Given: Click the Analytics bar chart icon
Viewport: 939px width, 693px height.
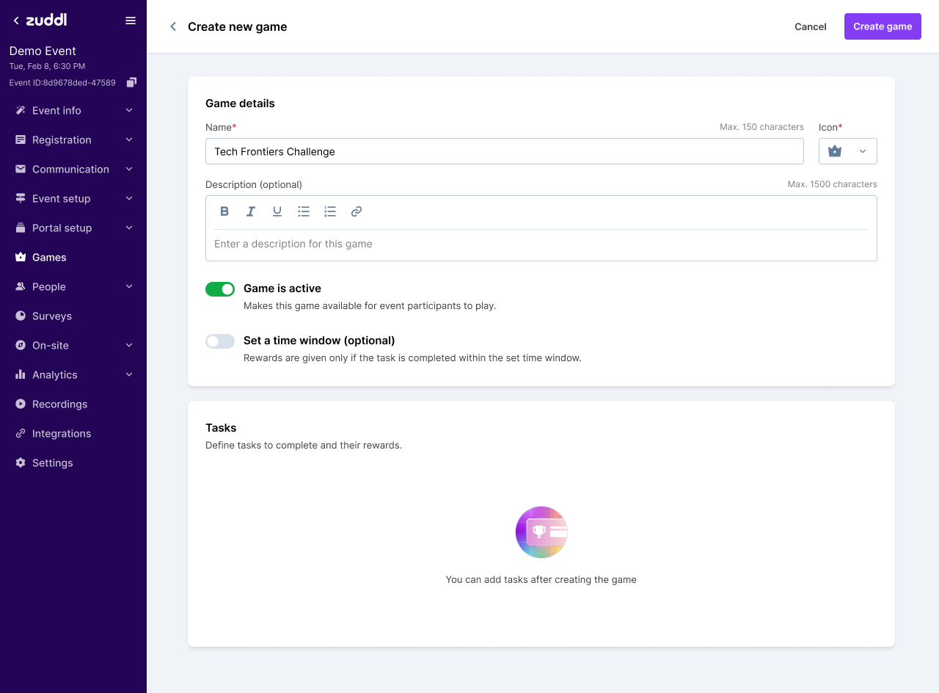Looking at the screenshot, I should (x=21, y=374).
